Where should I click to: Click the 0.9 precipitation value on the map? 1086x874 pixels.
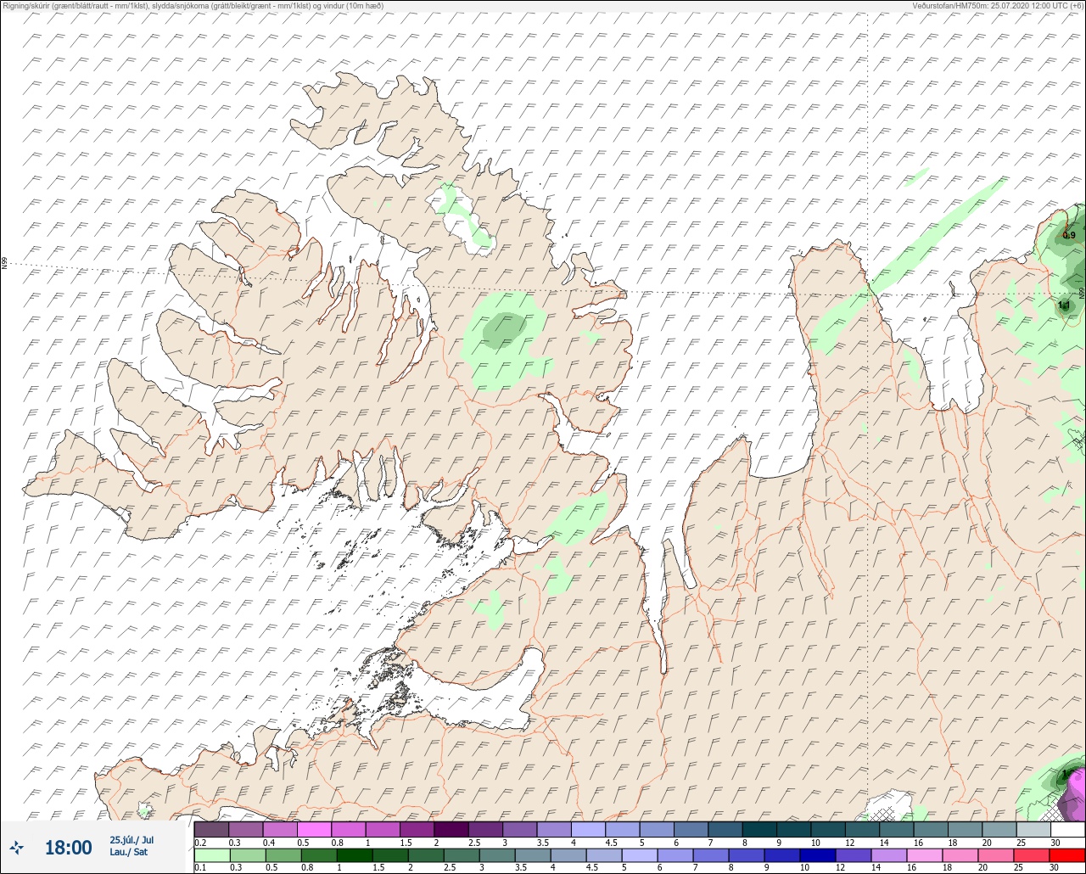click(1069, 235)
